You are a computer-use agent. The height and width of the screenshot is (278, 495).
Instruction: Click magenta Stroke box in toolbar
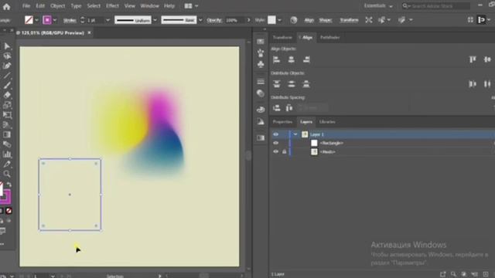coord(6,198)
